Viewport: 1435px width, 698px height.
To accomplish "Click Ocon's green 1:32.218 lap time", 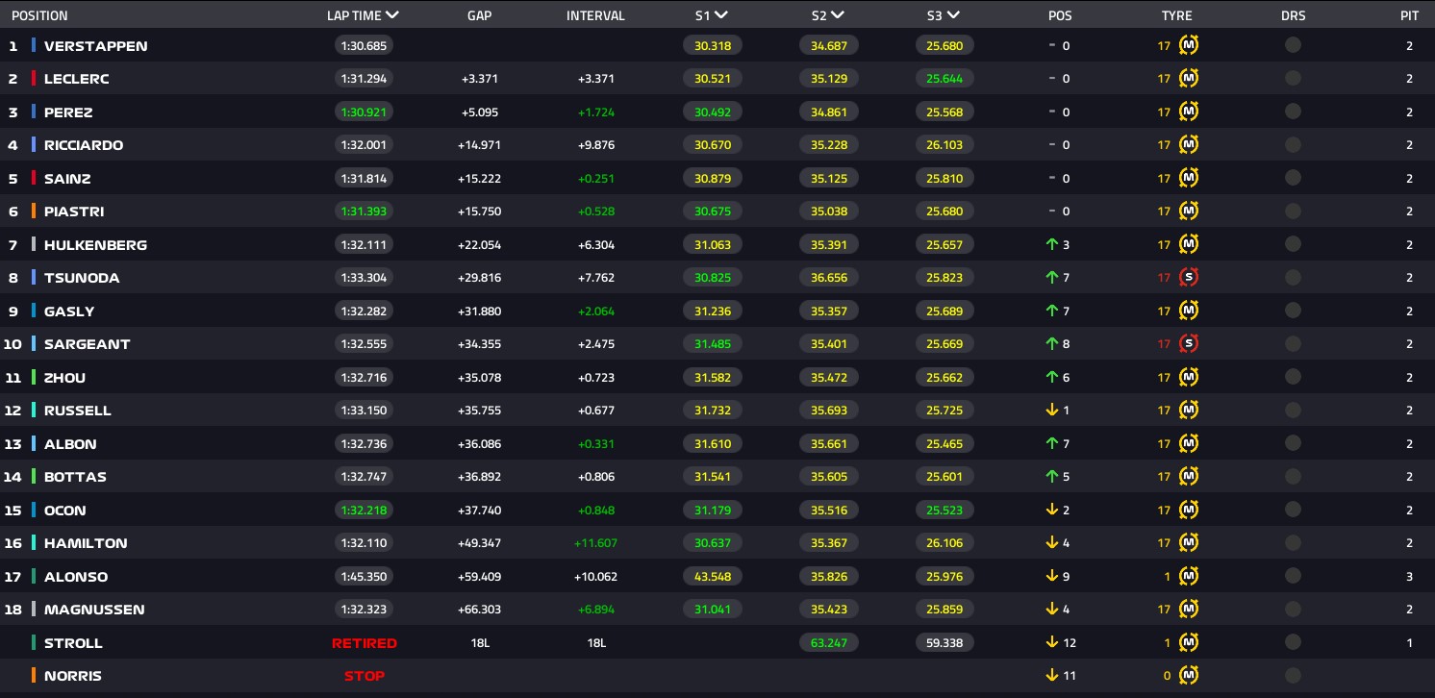I will [365, 511].
